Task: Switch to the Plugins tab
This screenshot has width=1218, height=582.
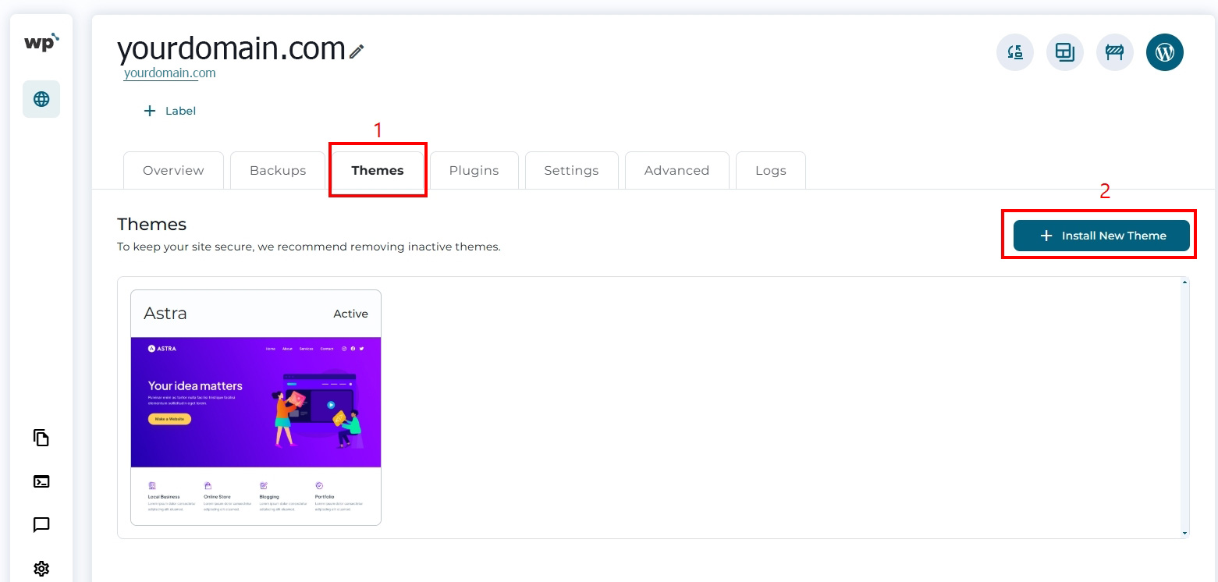Action: (x=474, y=170)
